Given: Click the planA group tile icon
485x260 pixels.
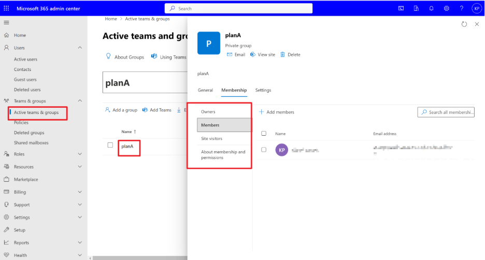Looking at the screenshot, I should point(209,43).
